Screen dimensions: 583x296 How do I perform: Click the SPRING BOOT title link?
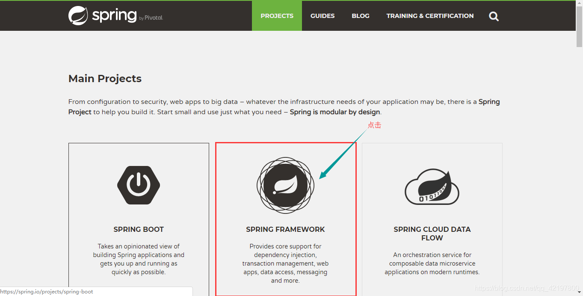(x=139, y=229)
